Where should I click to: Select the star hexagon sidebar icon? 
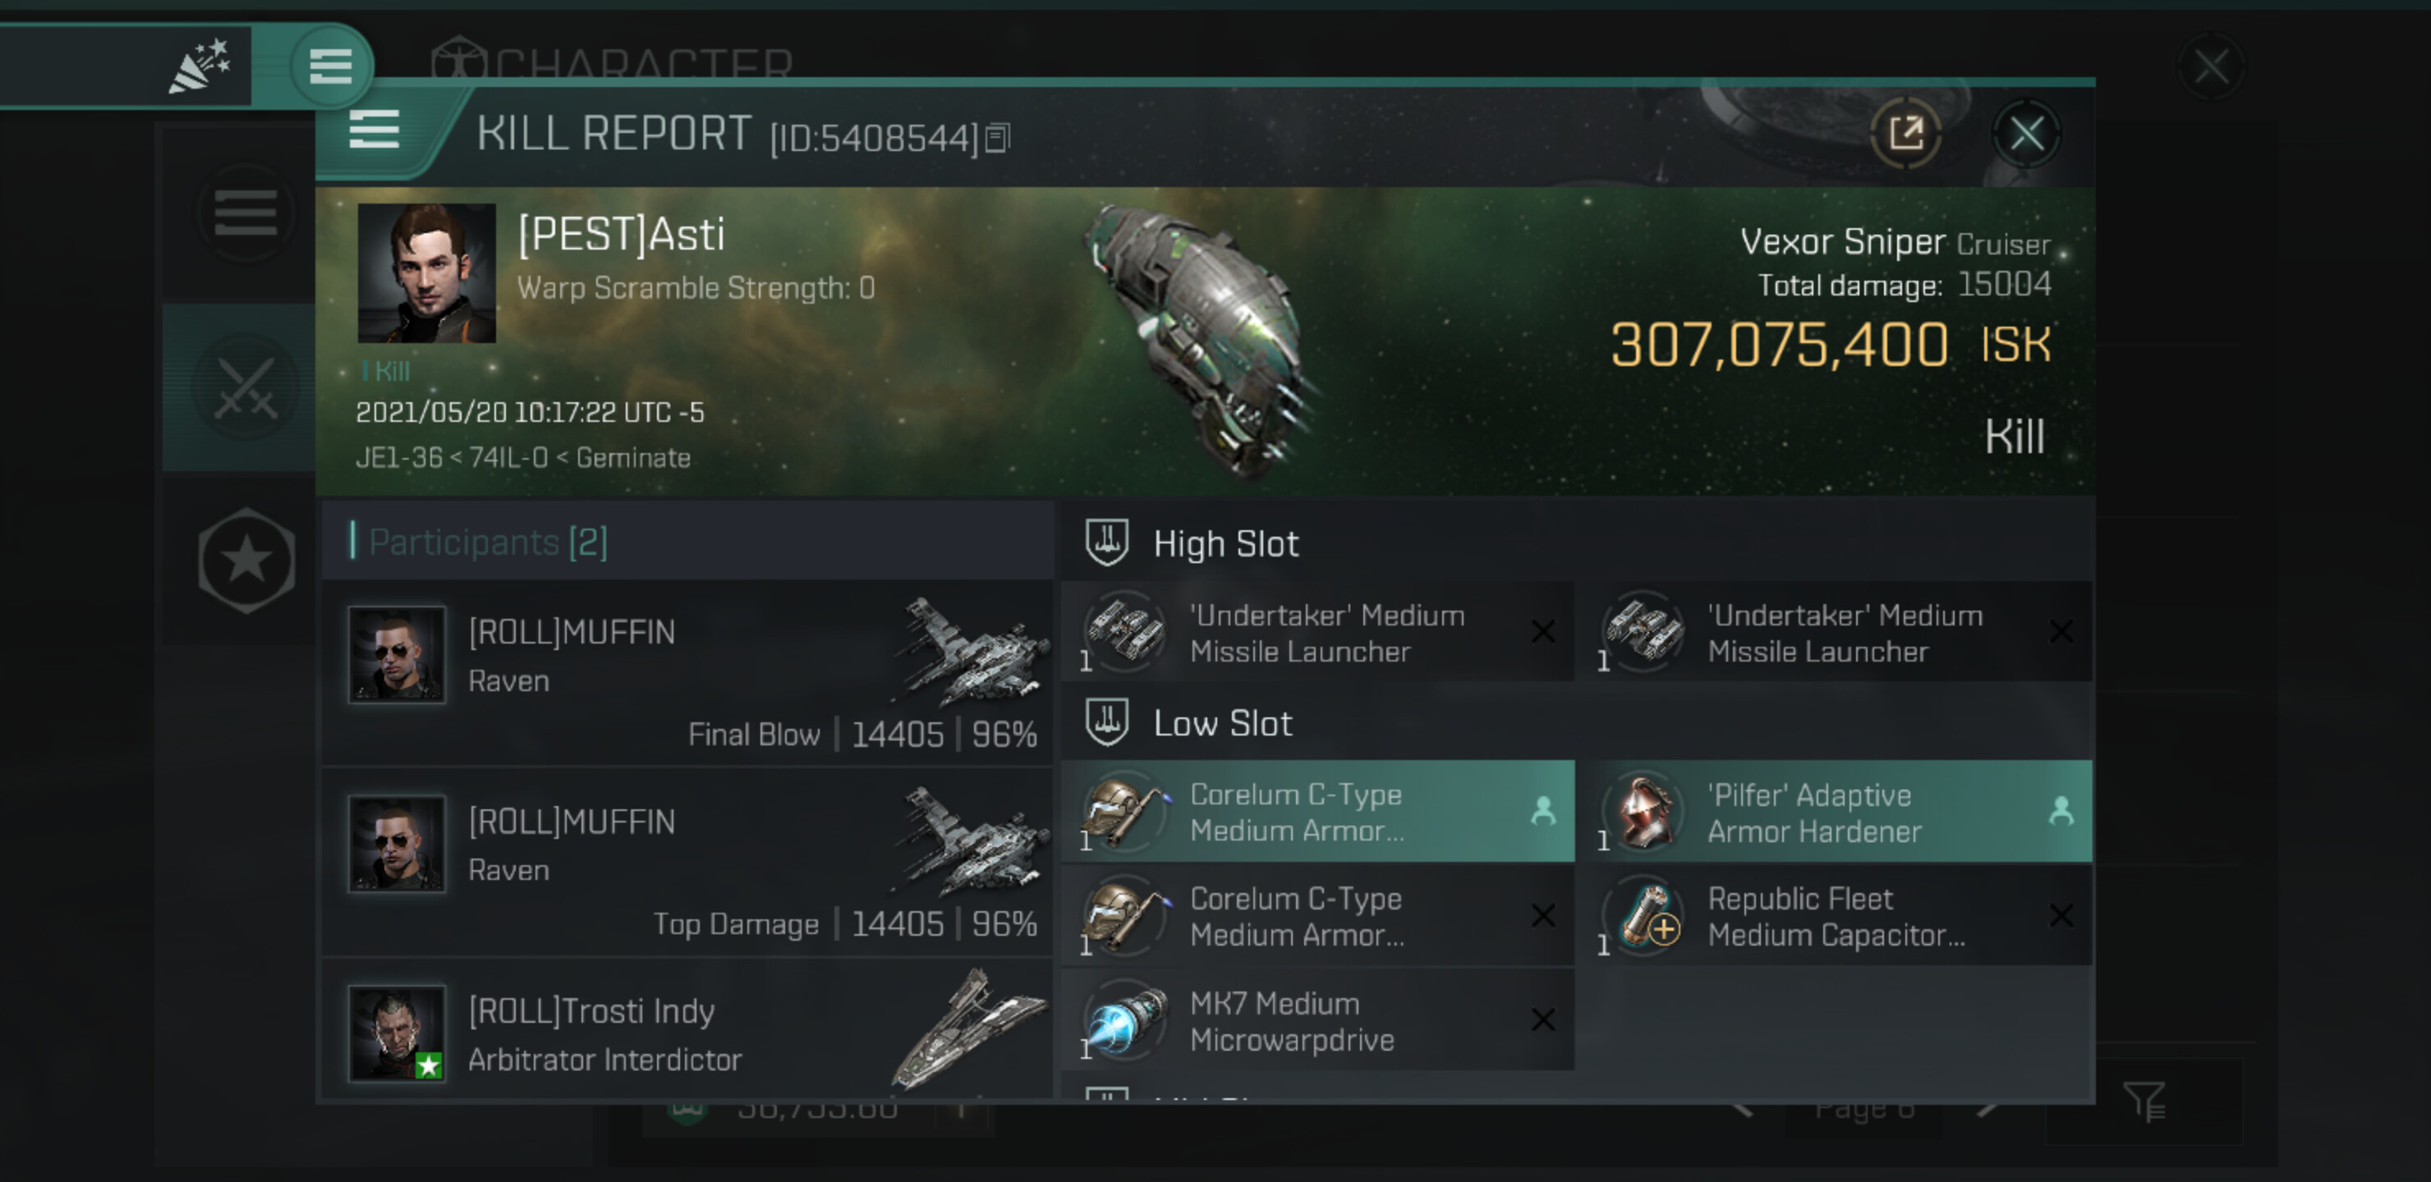pos(246,561)
